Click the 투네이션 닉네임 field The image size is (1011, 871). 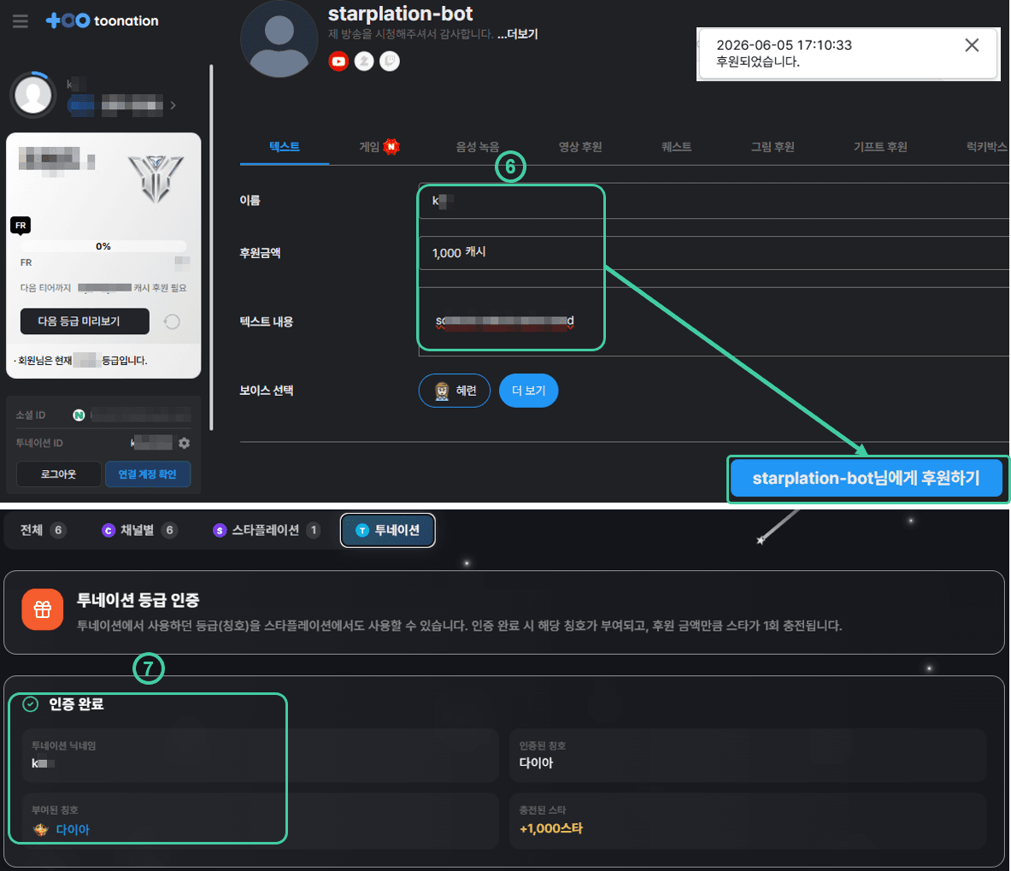pos(261,755)
